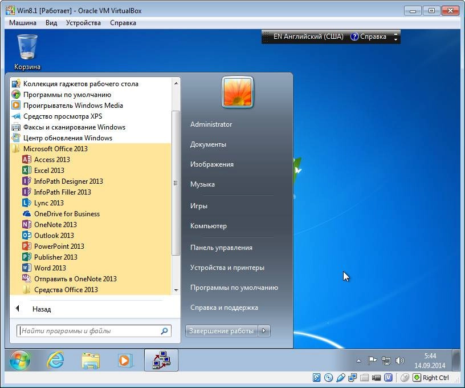This screenshot has width=465, height=388.
Task: Open the shutdown options arrow
Action: (x=264, y=331)
